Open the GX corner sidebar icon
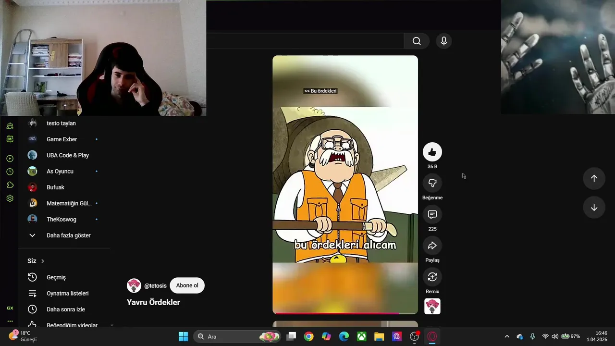The width and height of the screenshot is (615, 346). pos(10,308)
